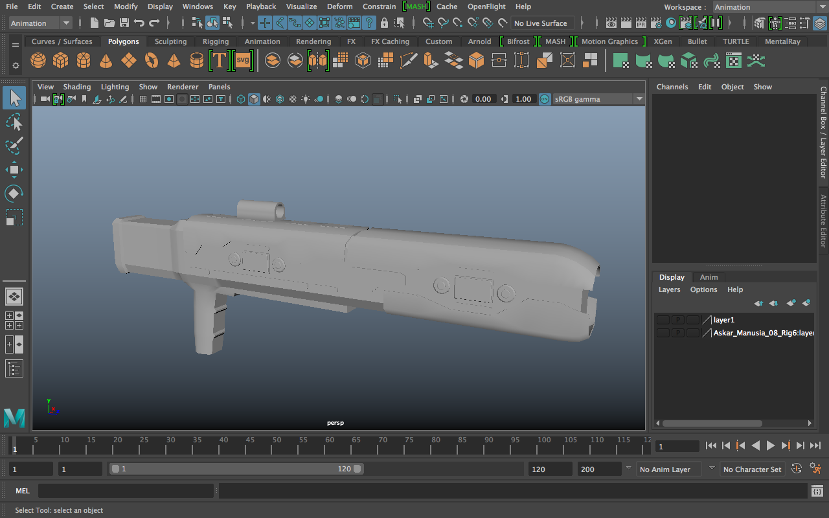Viewport: 829px width, 518px height.
Task: Create a polygon cylinder from the shelf
Action: [84, 61]
